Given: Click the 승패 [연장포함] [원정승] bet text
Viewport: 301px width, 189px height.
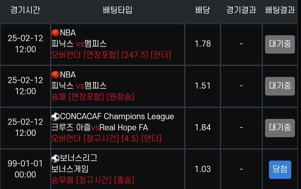Looking at the screenshot, I should (93, 97).
